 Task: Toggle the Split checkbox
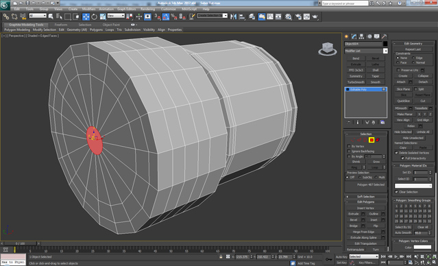pyautogui.click(x=415, y=89)
